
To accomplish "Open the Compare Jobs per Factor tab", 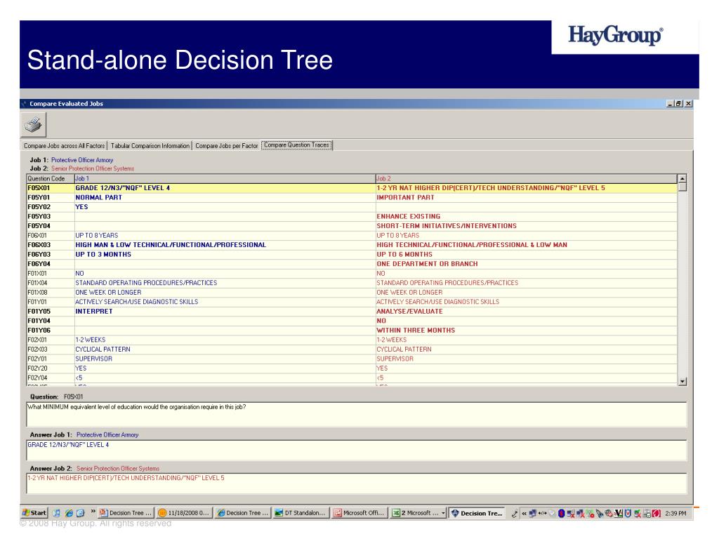I will tap(227, 146).
